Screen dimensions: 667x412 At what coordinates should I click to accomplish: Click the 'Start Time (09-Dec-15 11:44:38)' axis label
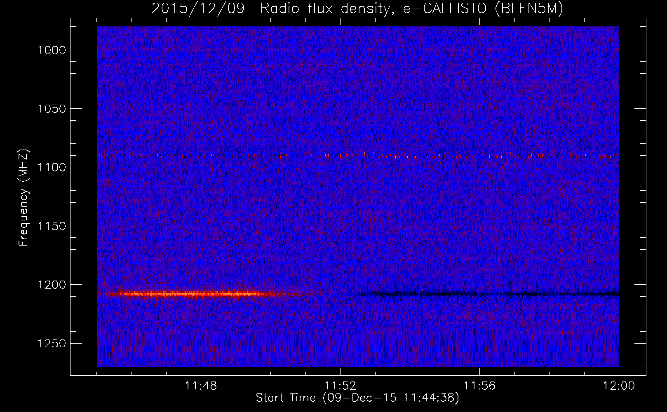tap(357, 398)
